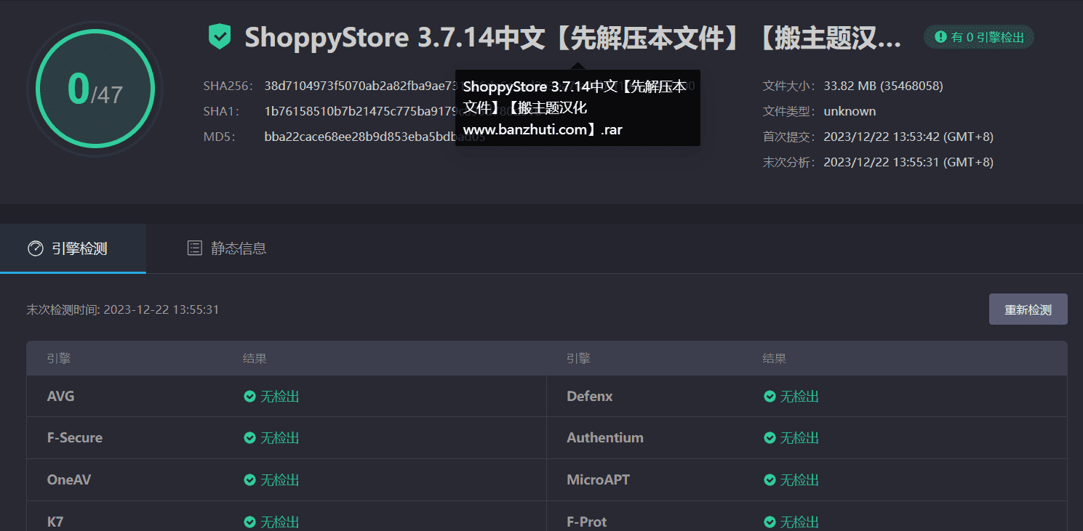The width and height of the screenshot is (1083, 531).
Task: Click the gauge icon on 引擎检测 tab
Action: [36, 248]
